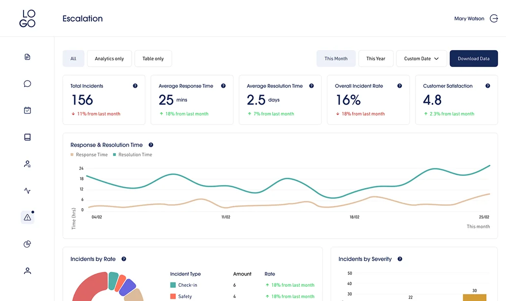The height and width of the screenshot is (301, 506).
Task: Open the calendar check sidebar icon
Action: tap(28, 110)
